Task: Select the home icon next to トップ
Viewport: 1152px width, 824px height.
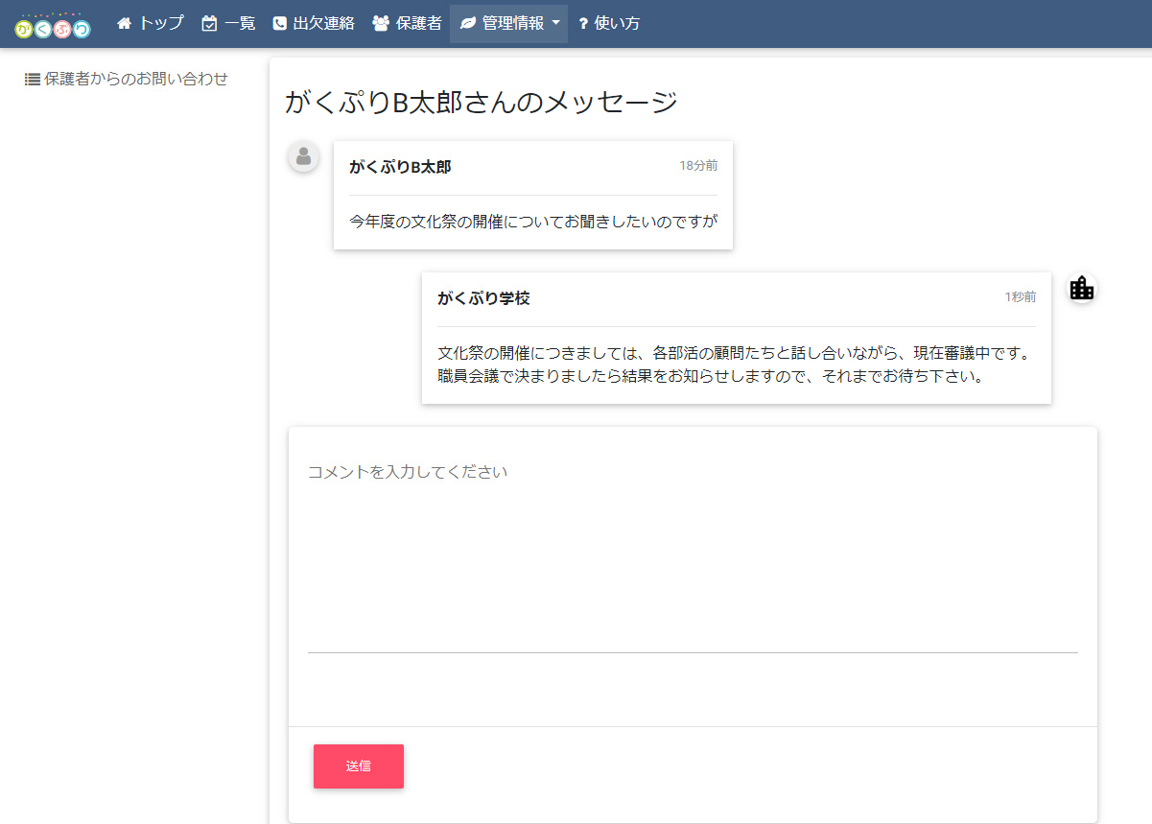Action: (x=123, y=22)
